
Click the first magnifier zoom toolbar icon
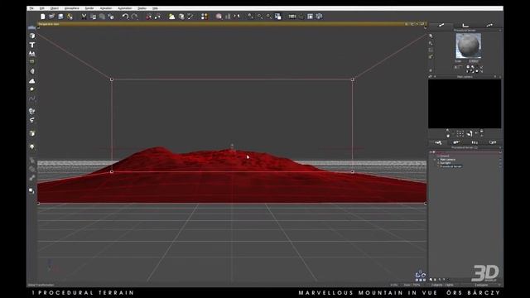[x=250, y=17]
